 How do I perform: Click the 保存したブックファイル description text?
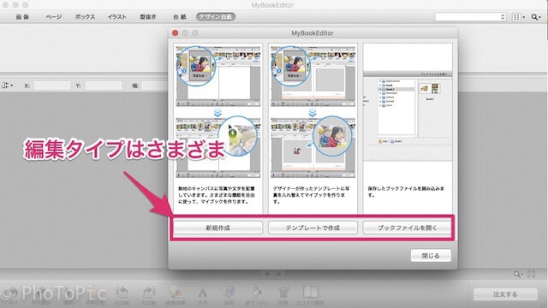point(406,192)
